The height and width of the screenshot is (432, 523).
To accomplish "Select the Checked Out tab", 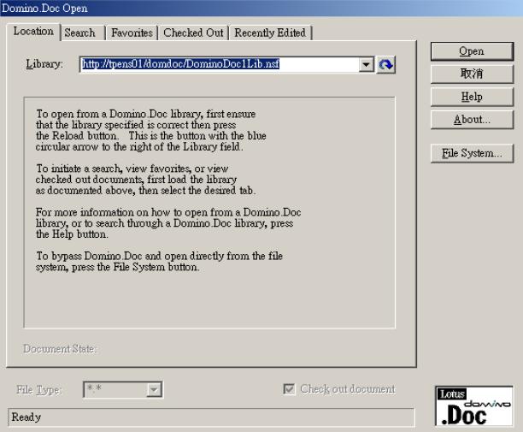I will point(193,33).
